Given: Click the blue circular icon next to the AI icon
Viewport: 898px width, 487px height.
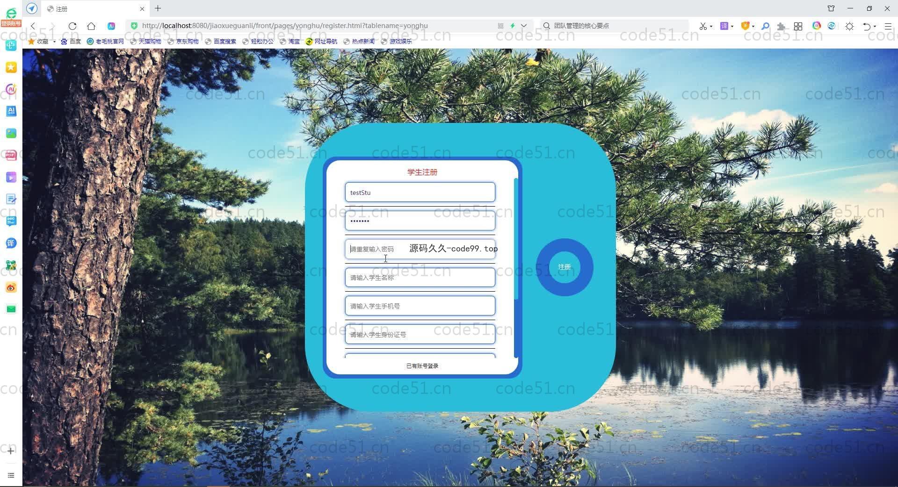Looking at the screenshot, I should point(832,26).
